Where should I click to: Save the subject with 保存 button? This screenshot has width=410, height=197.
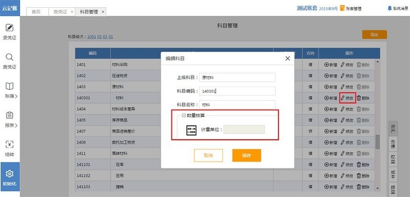tap(247, 155)
